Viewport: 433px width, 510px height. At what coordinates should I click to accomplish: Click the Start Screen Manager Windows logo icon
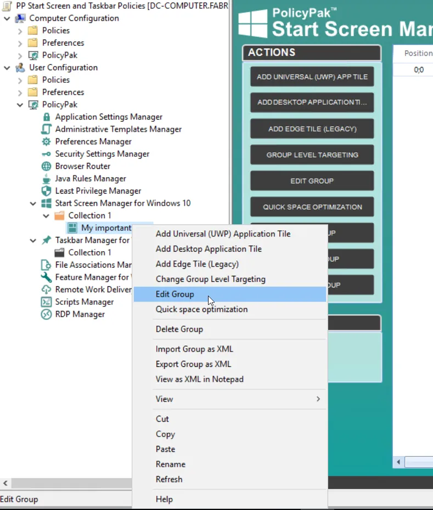click(x=46, y=203)
